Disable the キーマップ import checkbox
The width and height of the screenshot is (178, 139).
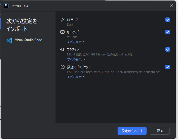click(x=168, y=32)
